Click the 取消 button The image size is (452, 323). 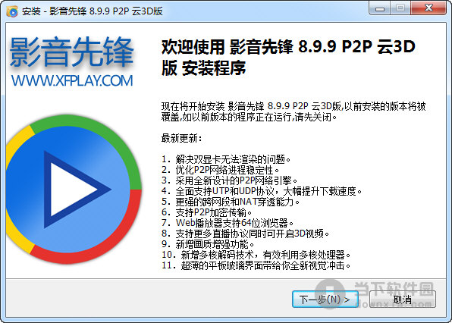[403, 299]
